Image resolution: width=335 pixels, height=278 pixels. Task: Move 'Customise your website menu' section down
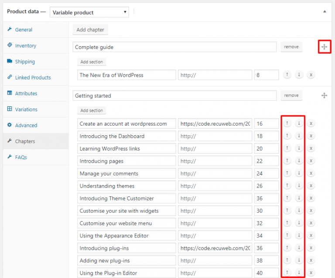299,223
